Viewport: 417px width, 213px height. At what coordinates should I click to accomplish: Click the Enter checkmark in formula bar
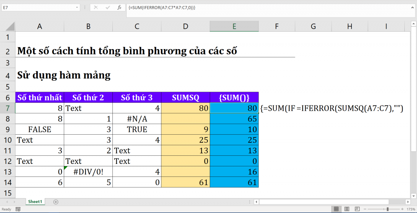tap(108, 7)
